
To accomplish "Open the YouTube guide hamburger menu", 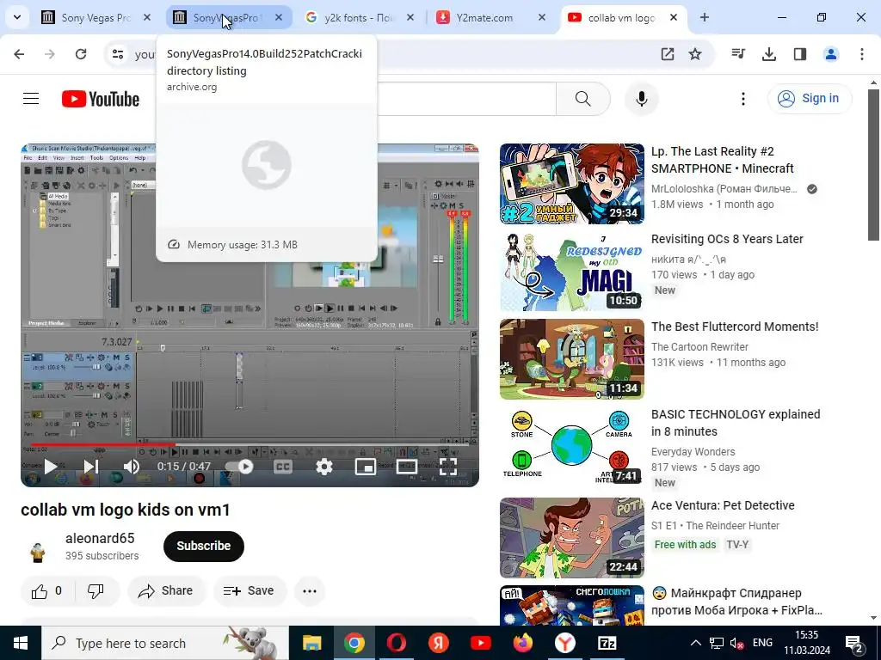I will click(x=31, y=99).
